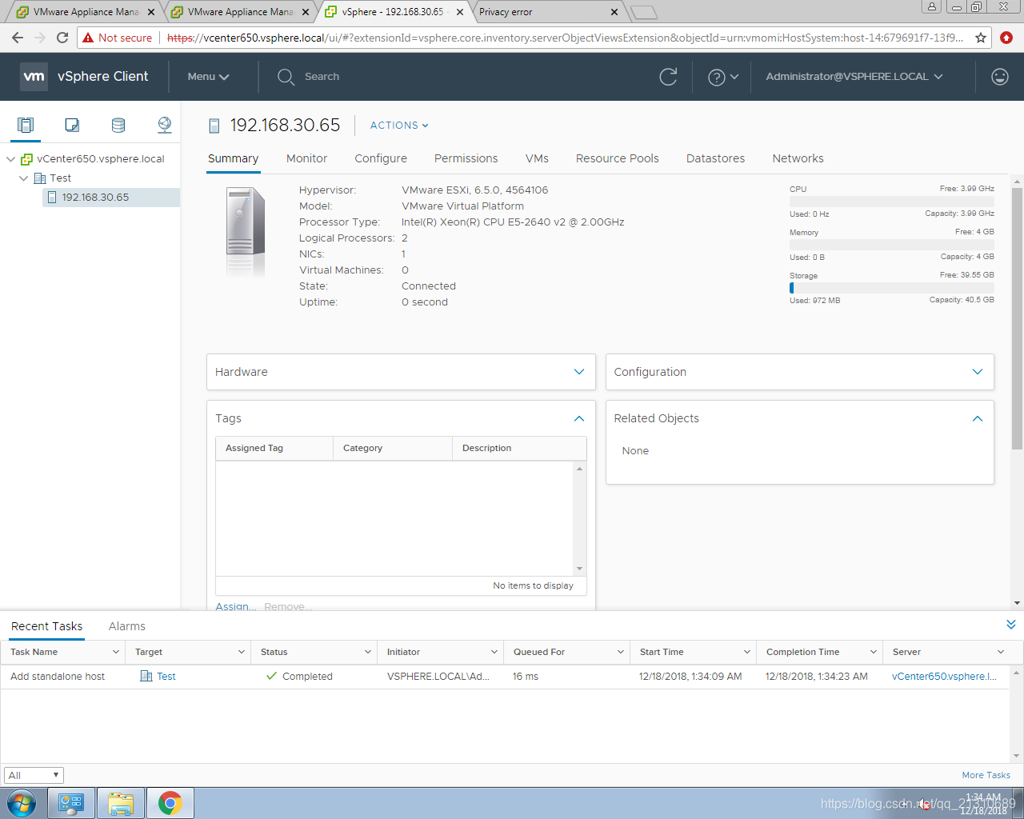Switch to the Alarms tab
The width and height of the screenshot is (1024, 819).
tap(127, 626)
